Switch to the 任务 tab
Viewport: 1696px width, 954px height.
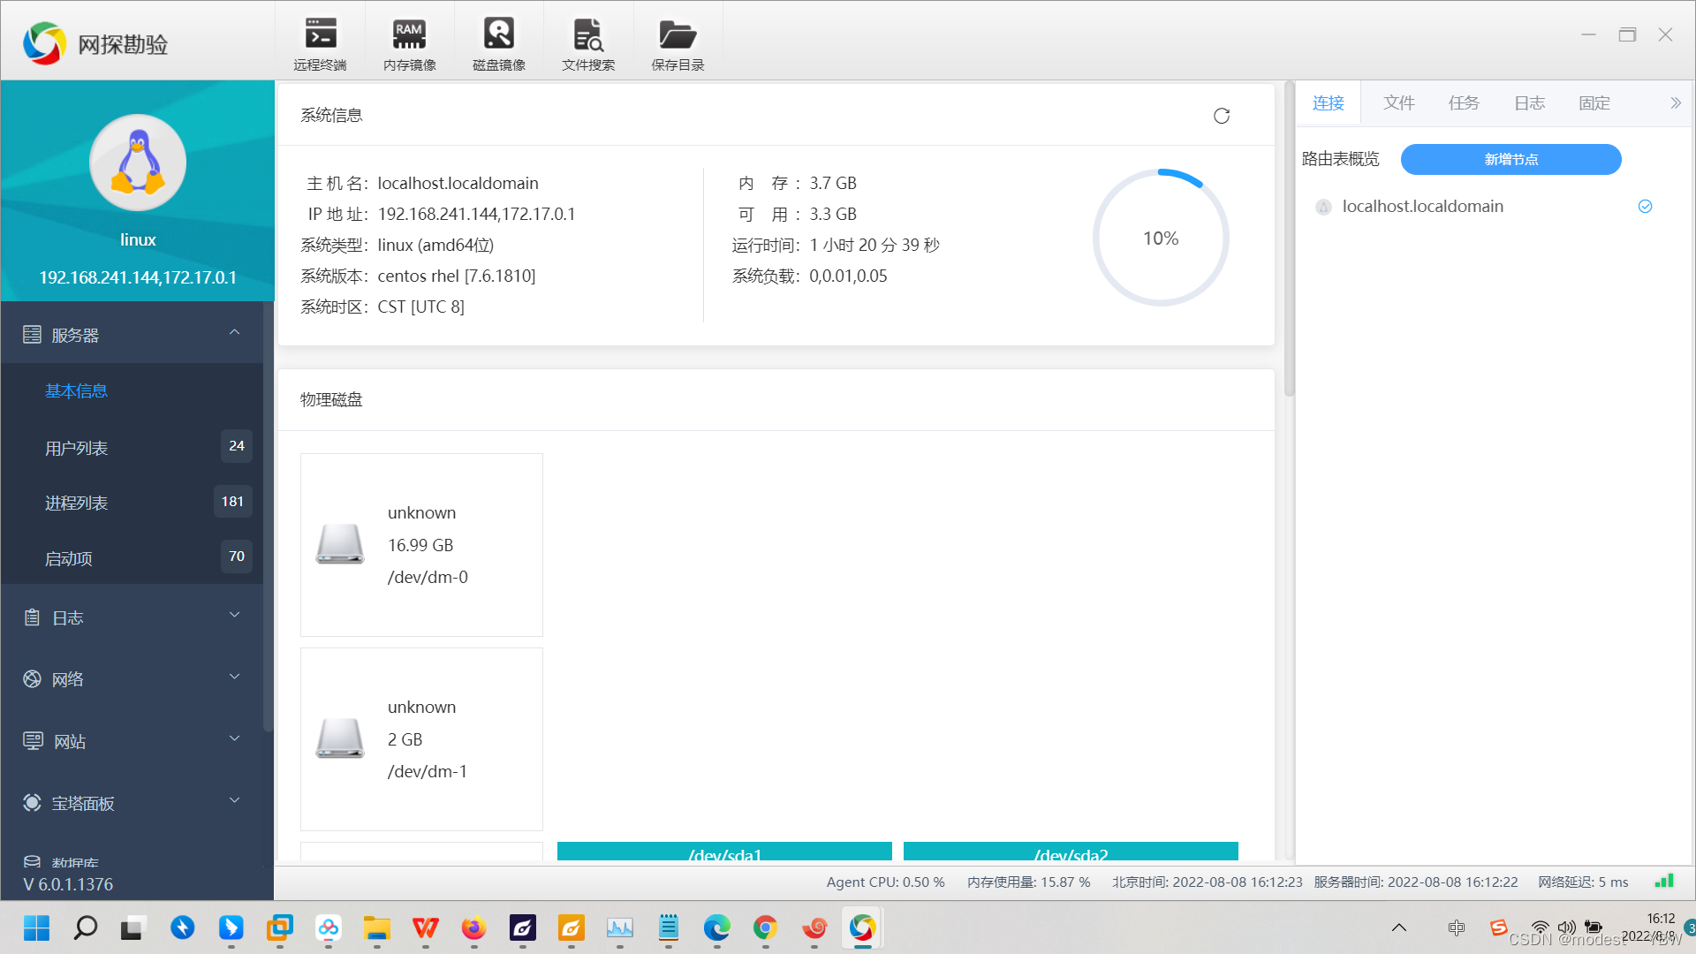coord(1464,103)
